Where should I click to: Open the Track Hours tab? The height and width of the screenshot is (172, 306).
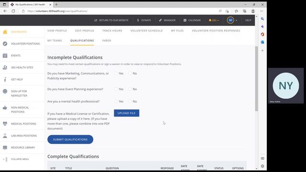(112, 31)
